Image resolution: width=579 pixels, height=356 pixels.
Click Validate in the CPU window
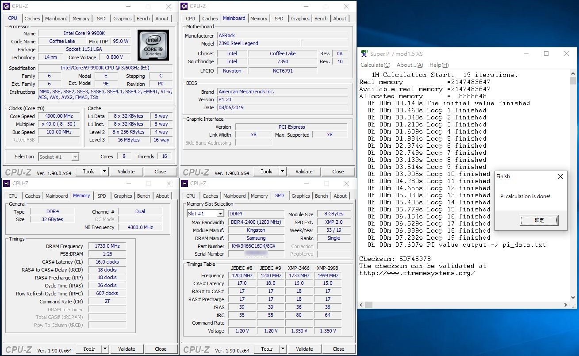tap(126, 172)
